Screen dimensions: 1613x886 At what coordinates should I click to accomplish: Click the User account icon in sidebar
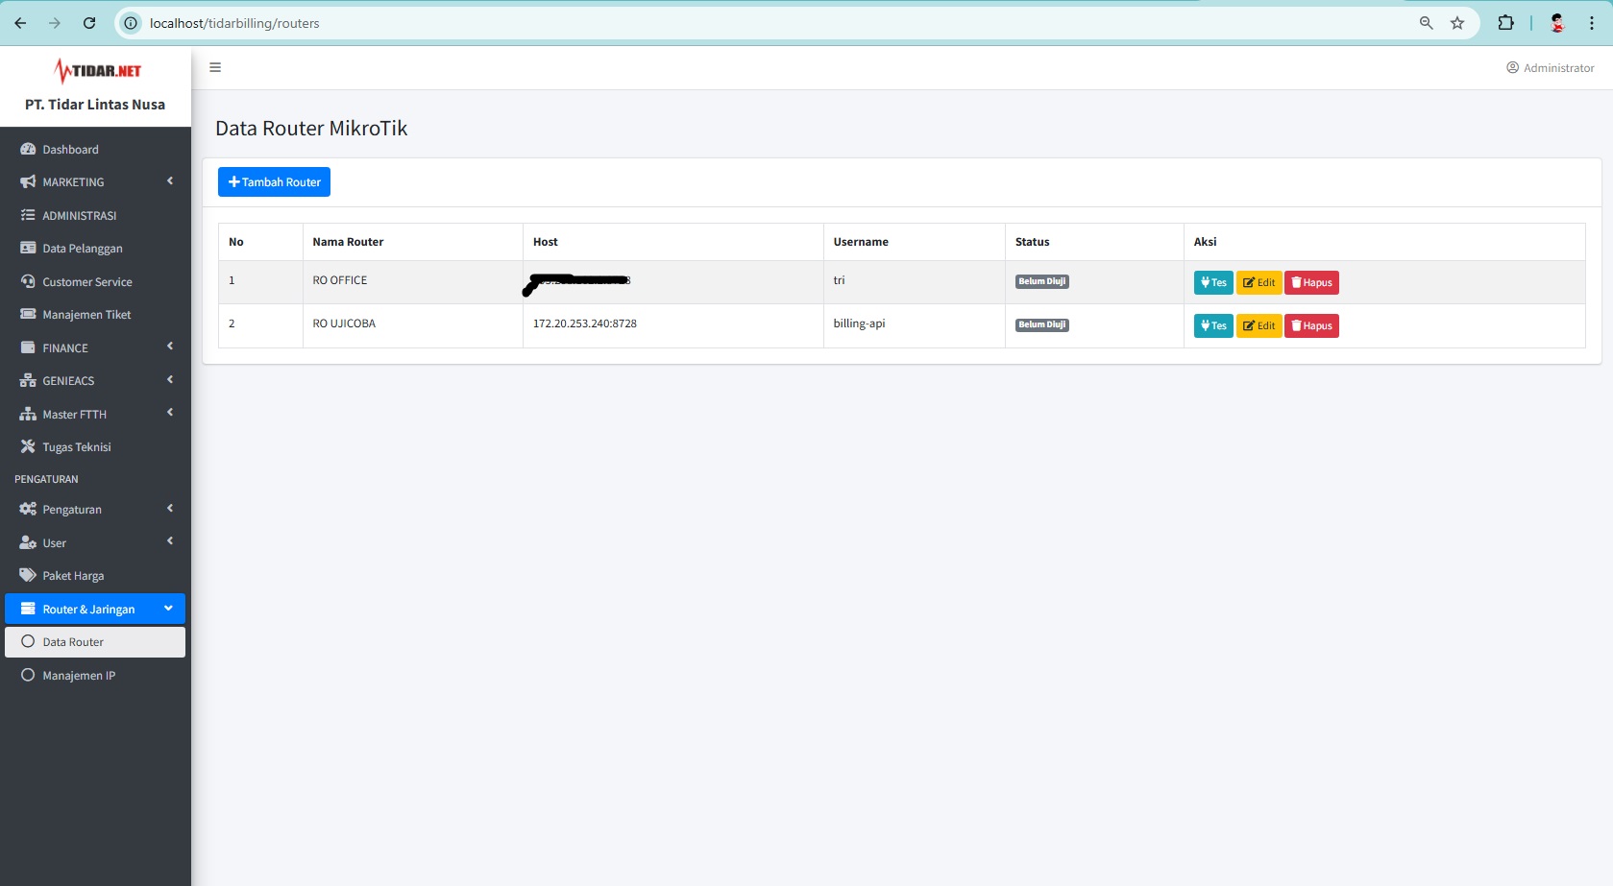tap(28, 543)
